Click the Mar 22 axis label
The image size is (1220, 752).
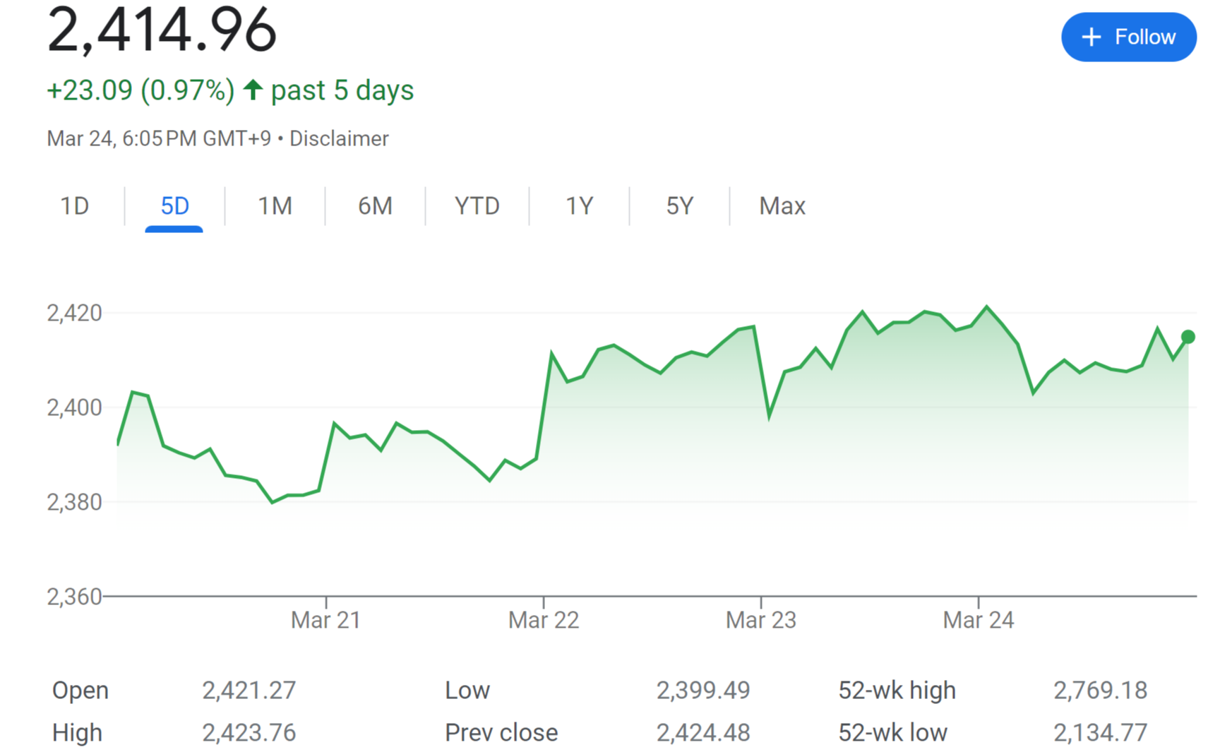(543, 620)
